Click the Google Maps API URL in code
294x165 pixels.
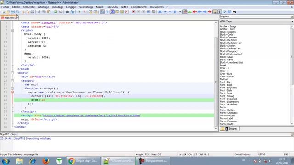pyautogui.click(x=91, y=115)
